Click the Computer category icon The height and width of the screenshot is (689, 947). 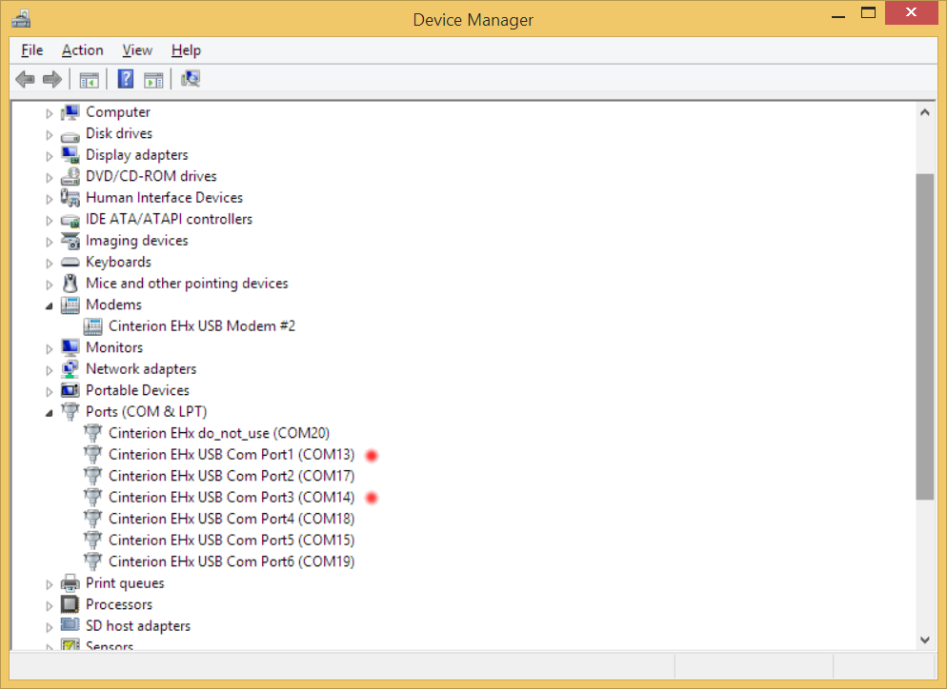[x=71, y=112]
